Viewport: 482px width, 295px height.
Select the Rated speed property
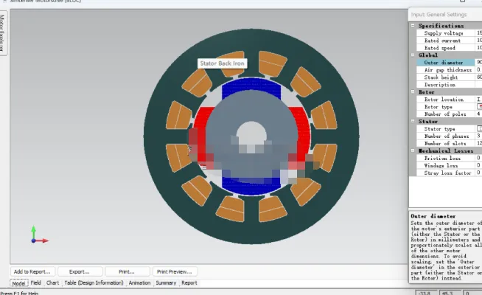click(x=446, y=48)
